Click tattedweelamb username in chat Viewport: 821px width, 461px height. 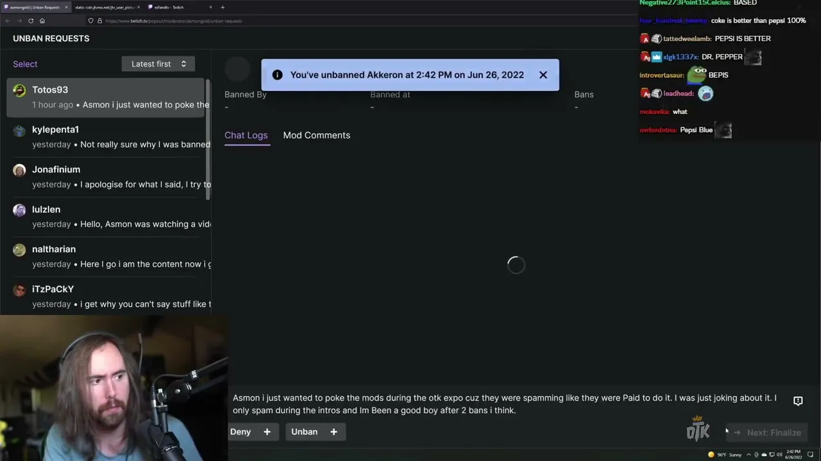687,38
